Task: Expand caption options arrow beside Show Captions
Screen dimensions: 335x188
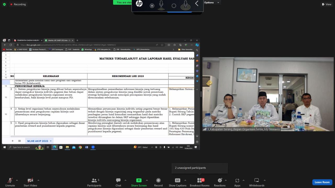Action: click(185, 180)
